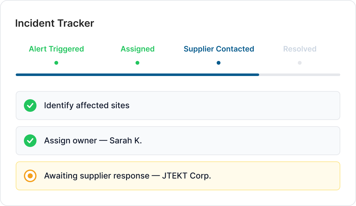Viewport: 356px width, 206px height.
Task: Open the 'Awaiting supplier response — JTEKT Corp.' card
Action: [178, 176]
